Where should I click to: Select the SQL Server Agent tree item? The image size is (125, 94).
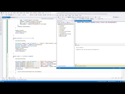64,35
